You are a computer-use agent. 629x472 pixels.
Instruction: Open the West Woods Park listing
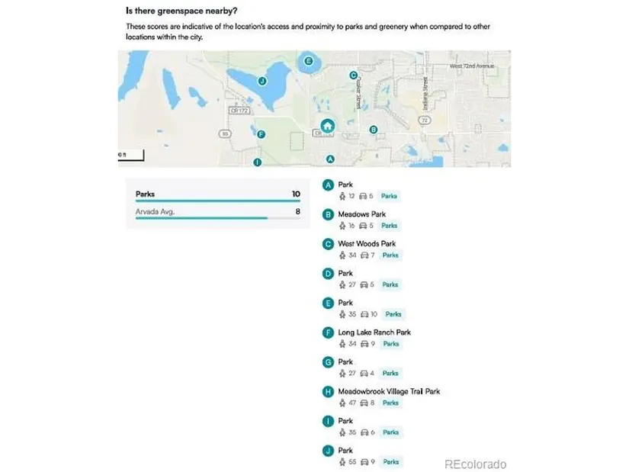[367, 244]
